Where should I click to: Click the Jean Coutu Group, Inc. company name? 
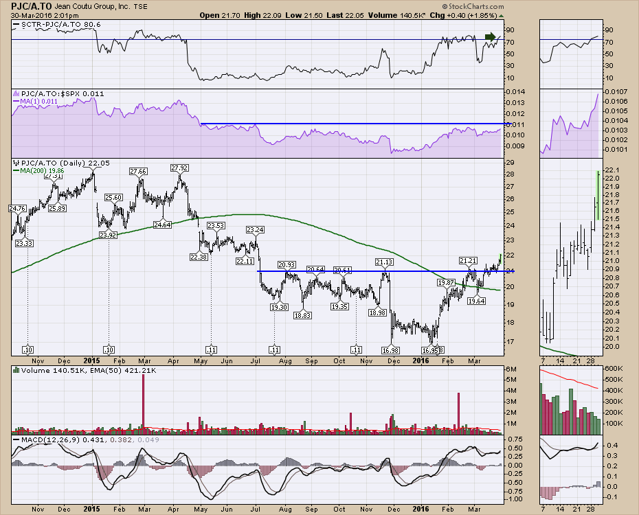(x=92, y=6)
